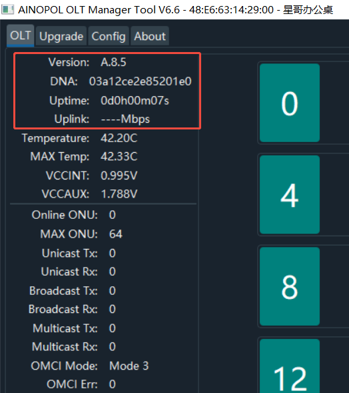Click the Uptime value 0d0h00m07s

tap(135, 101)
